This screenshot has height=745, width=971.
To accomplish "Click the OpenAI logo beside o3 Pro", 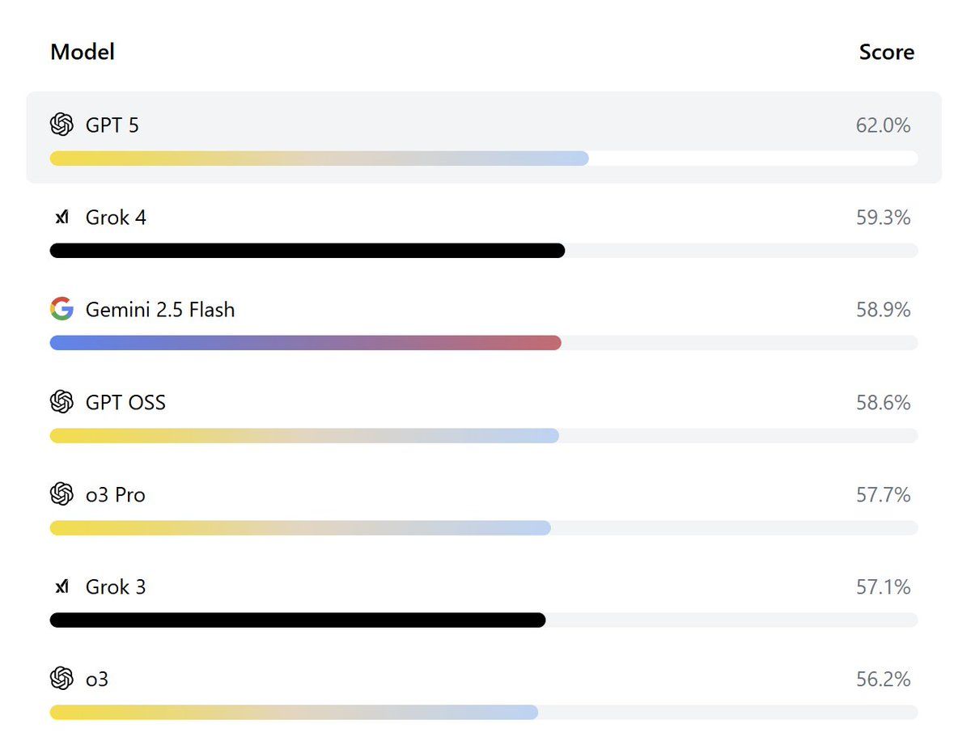I will [61, 493].
